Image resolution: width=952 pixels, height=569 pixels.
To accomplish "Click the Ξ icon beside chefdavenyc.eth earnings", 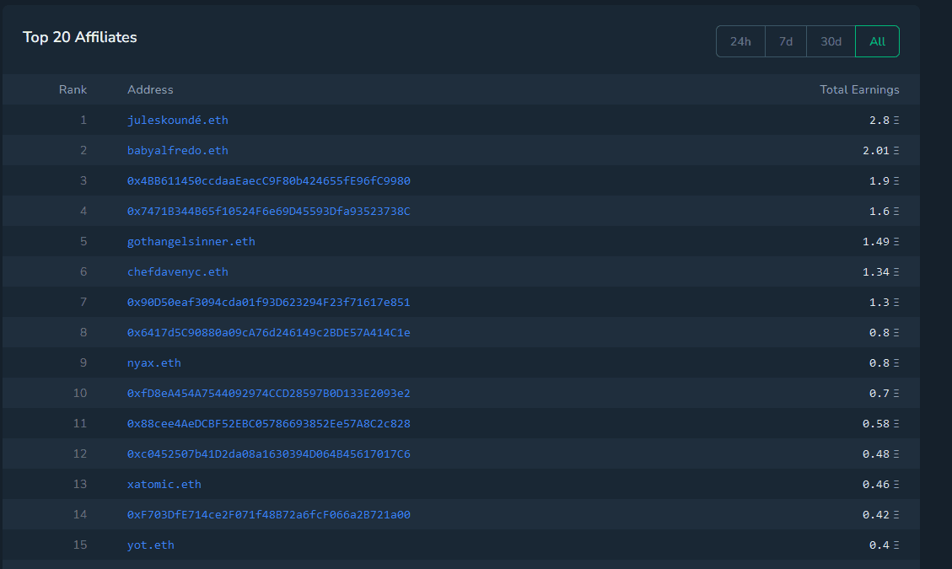I will point(896,271).
